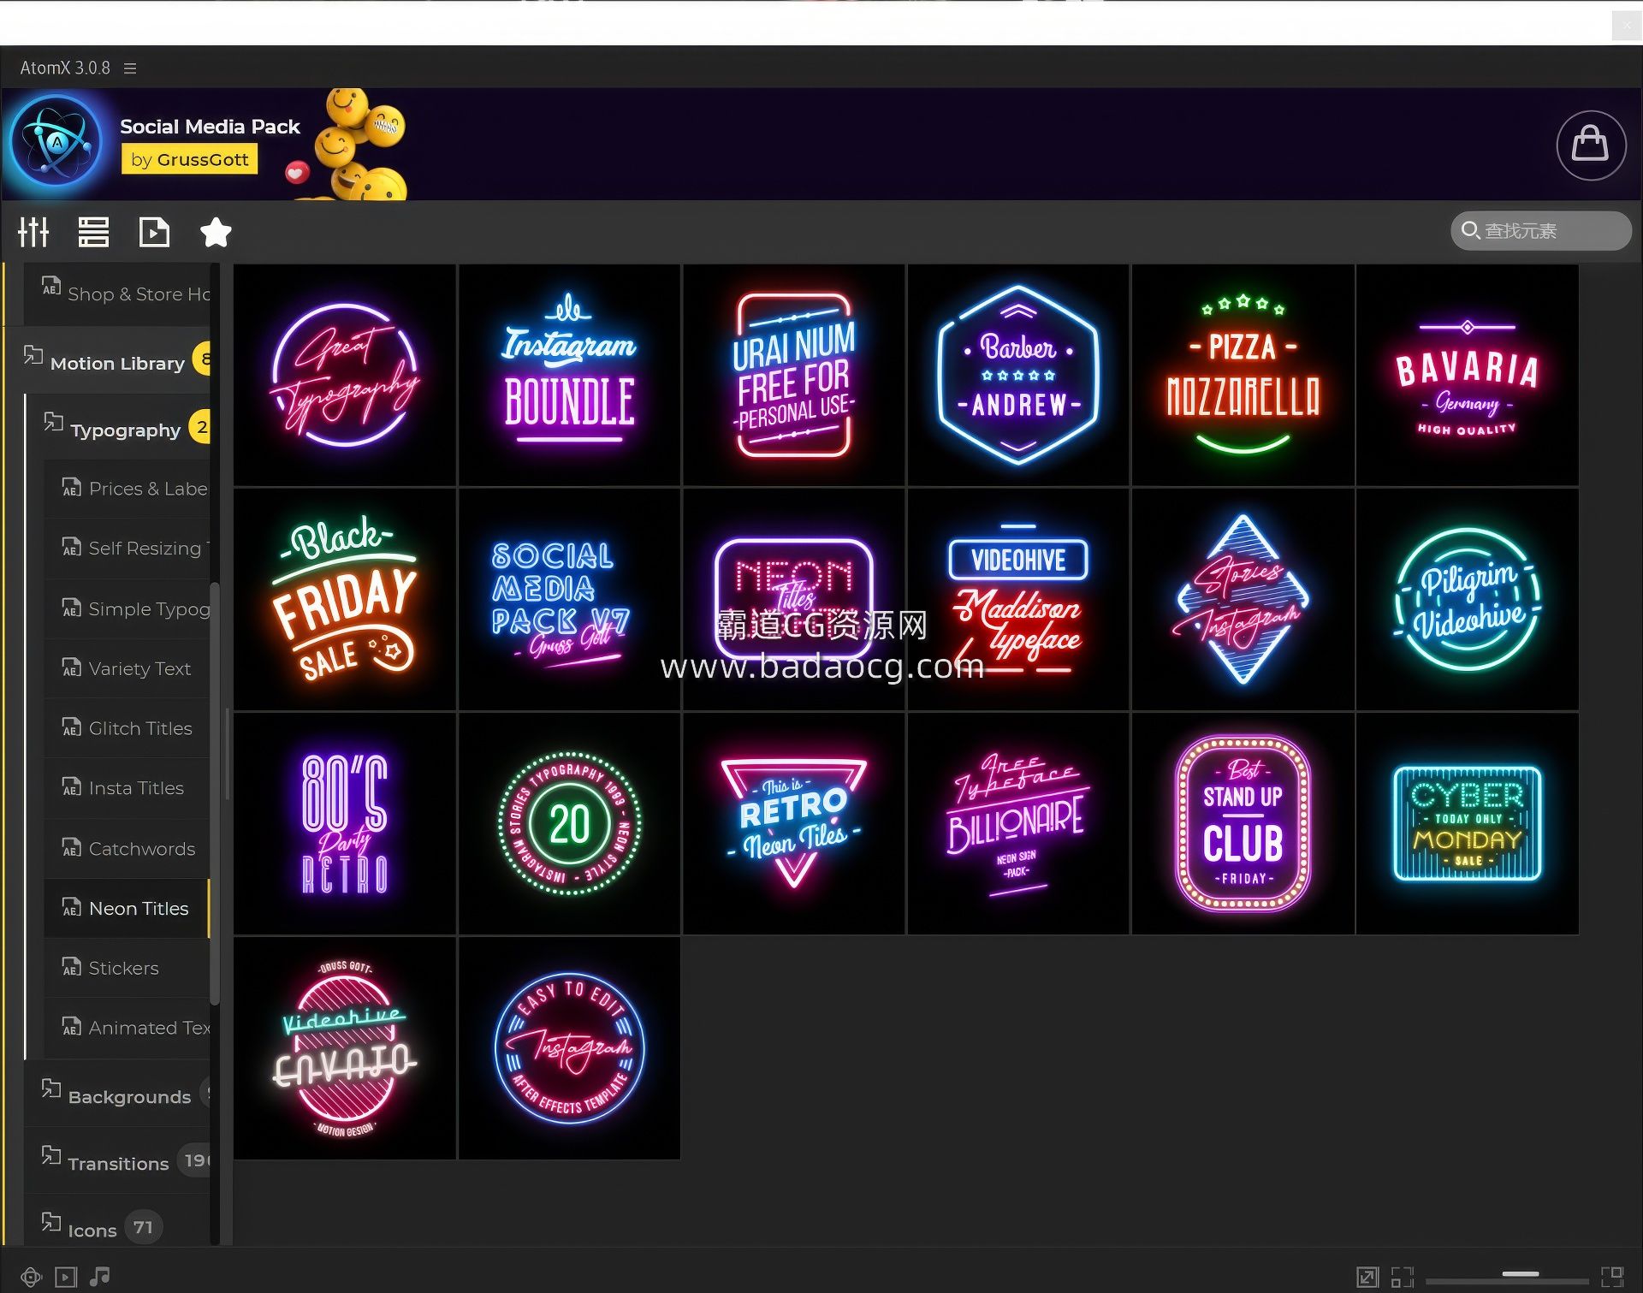Open the AtomX hamburger menu
This screenshot has height=1293, width=1643.
[130, 68]
